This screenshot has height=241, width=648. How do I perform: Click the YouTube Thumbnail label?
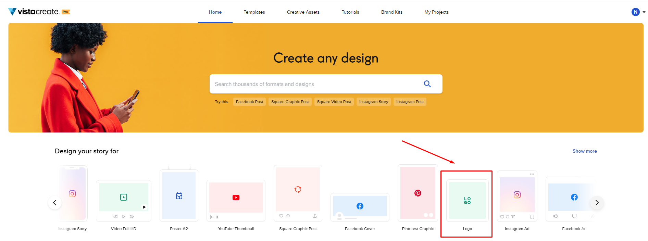coord(236,229)
